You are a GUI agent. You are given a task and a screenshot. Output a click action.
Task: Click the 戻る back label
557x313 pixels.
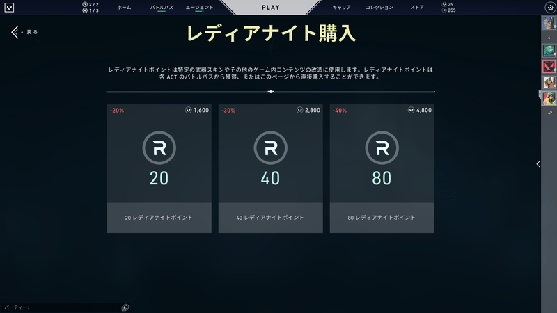(32, 32)
